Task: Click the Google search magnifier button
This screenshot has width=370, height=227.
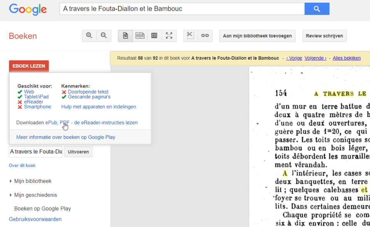Action: (316, 8)
